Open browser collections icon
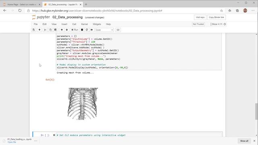The width and height of the screenshot is (258, 145). [x=237, y=11]
